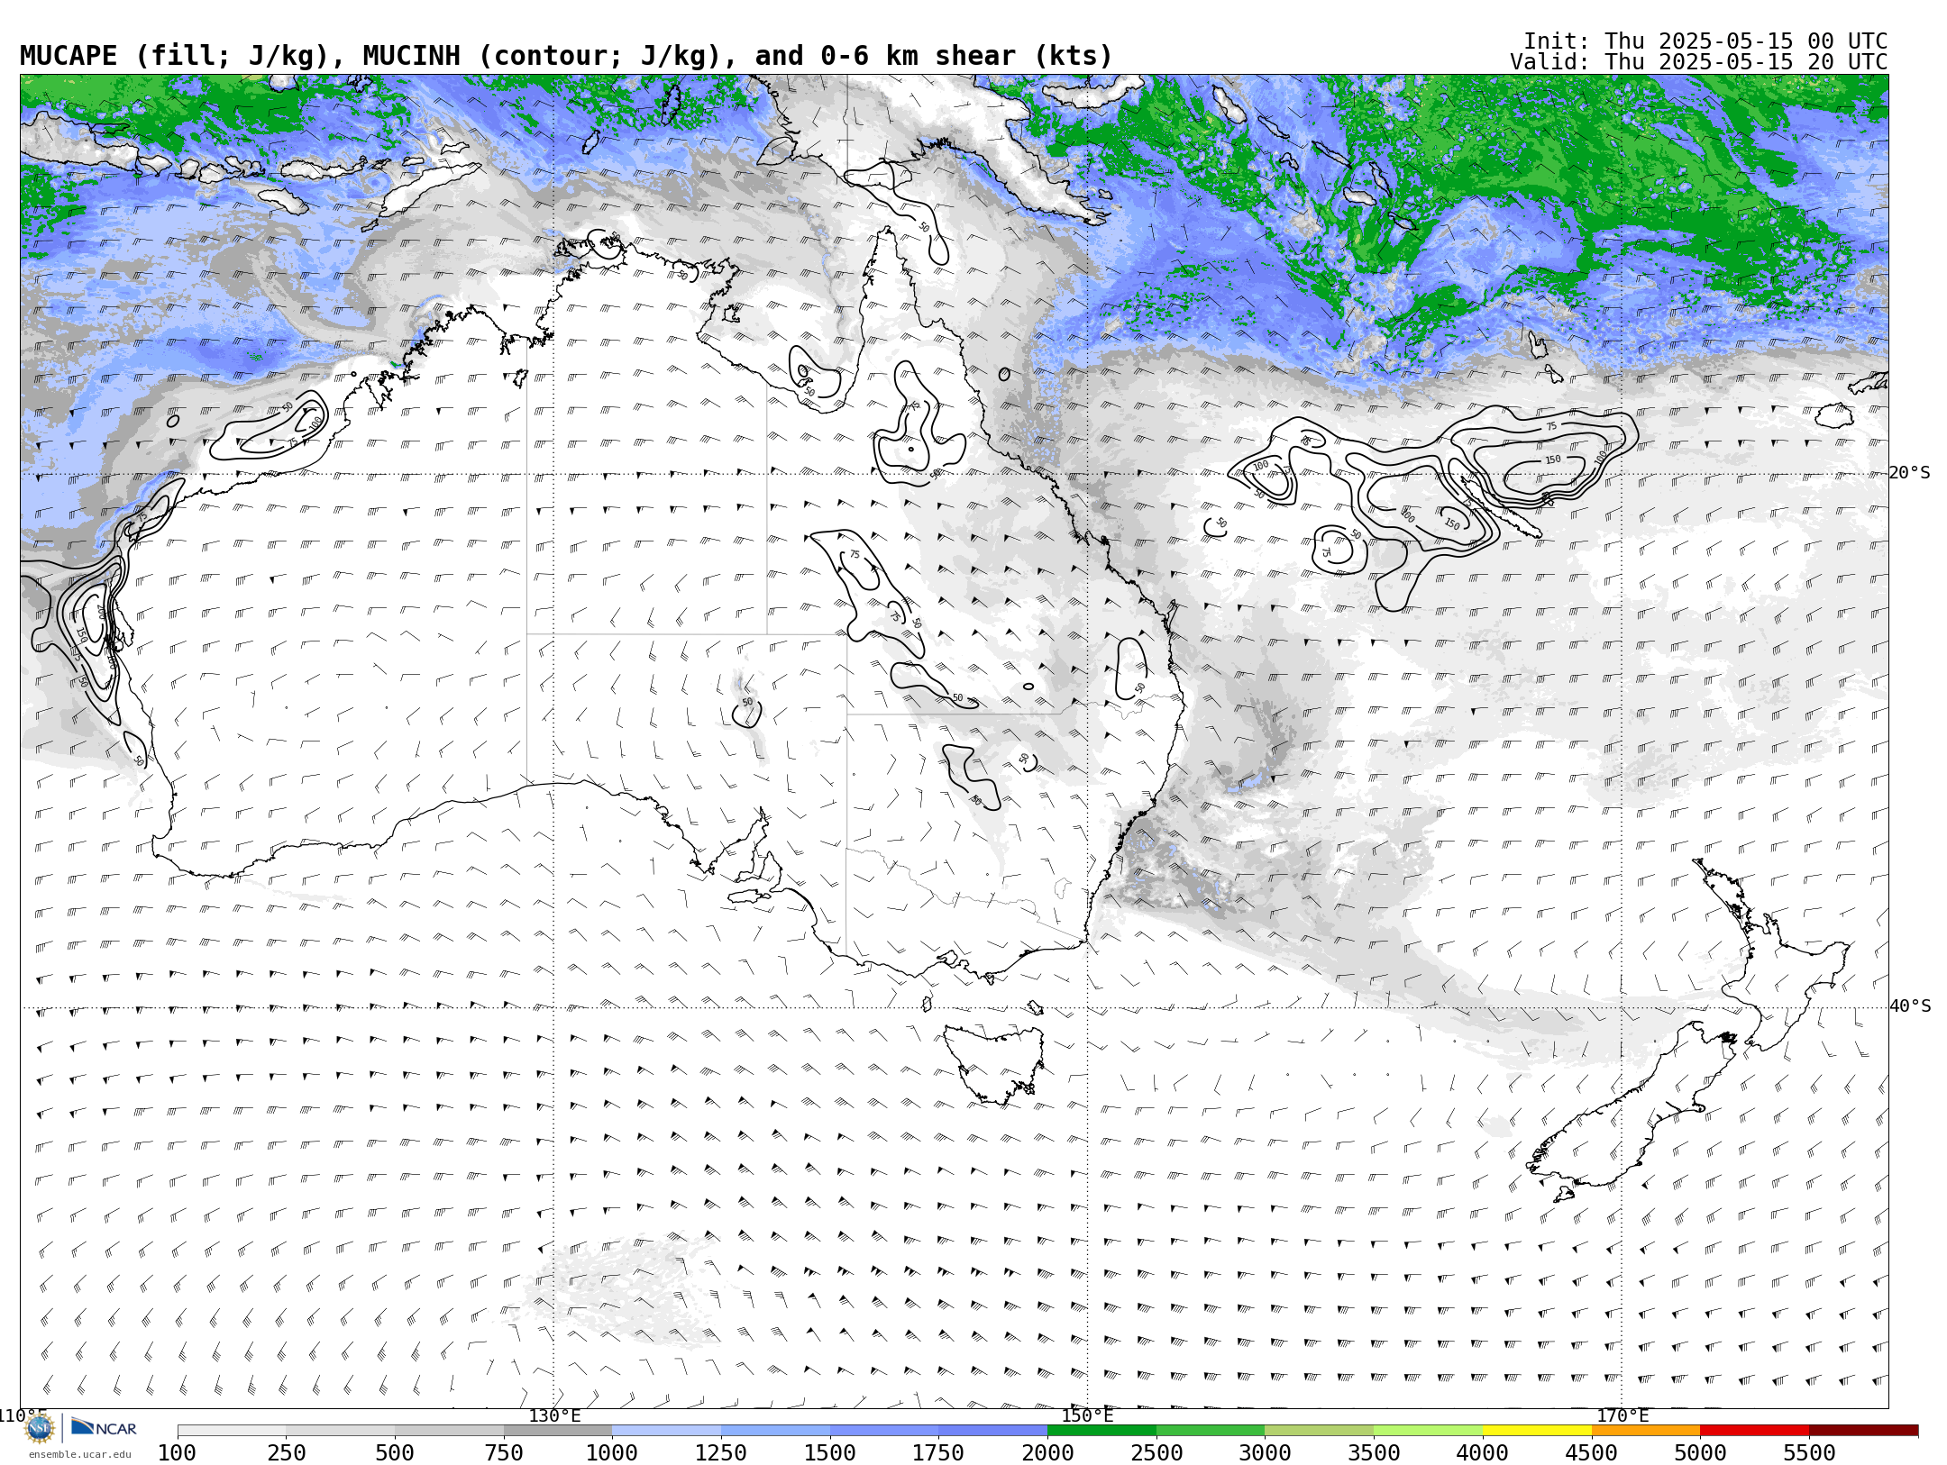1947x1465 pixels.
Task: Pick the 2500–3000 green colorbar swatch
Action: pyautogui.click(x=1211, y=1431)
